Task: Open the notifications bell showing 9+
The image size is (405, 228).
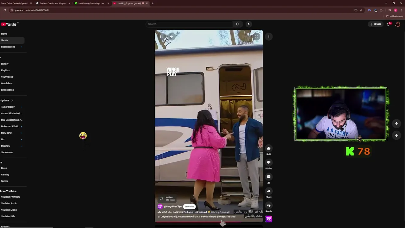Action: click(x=388, y=24)
